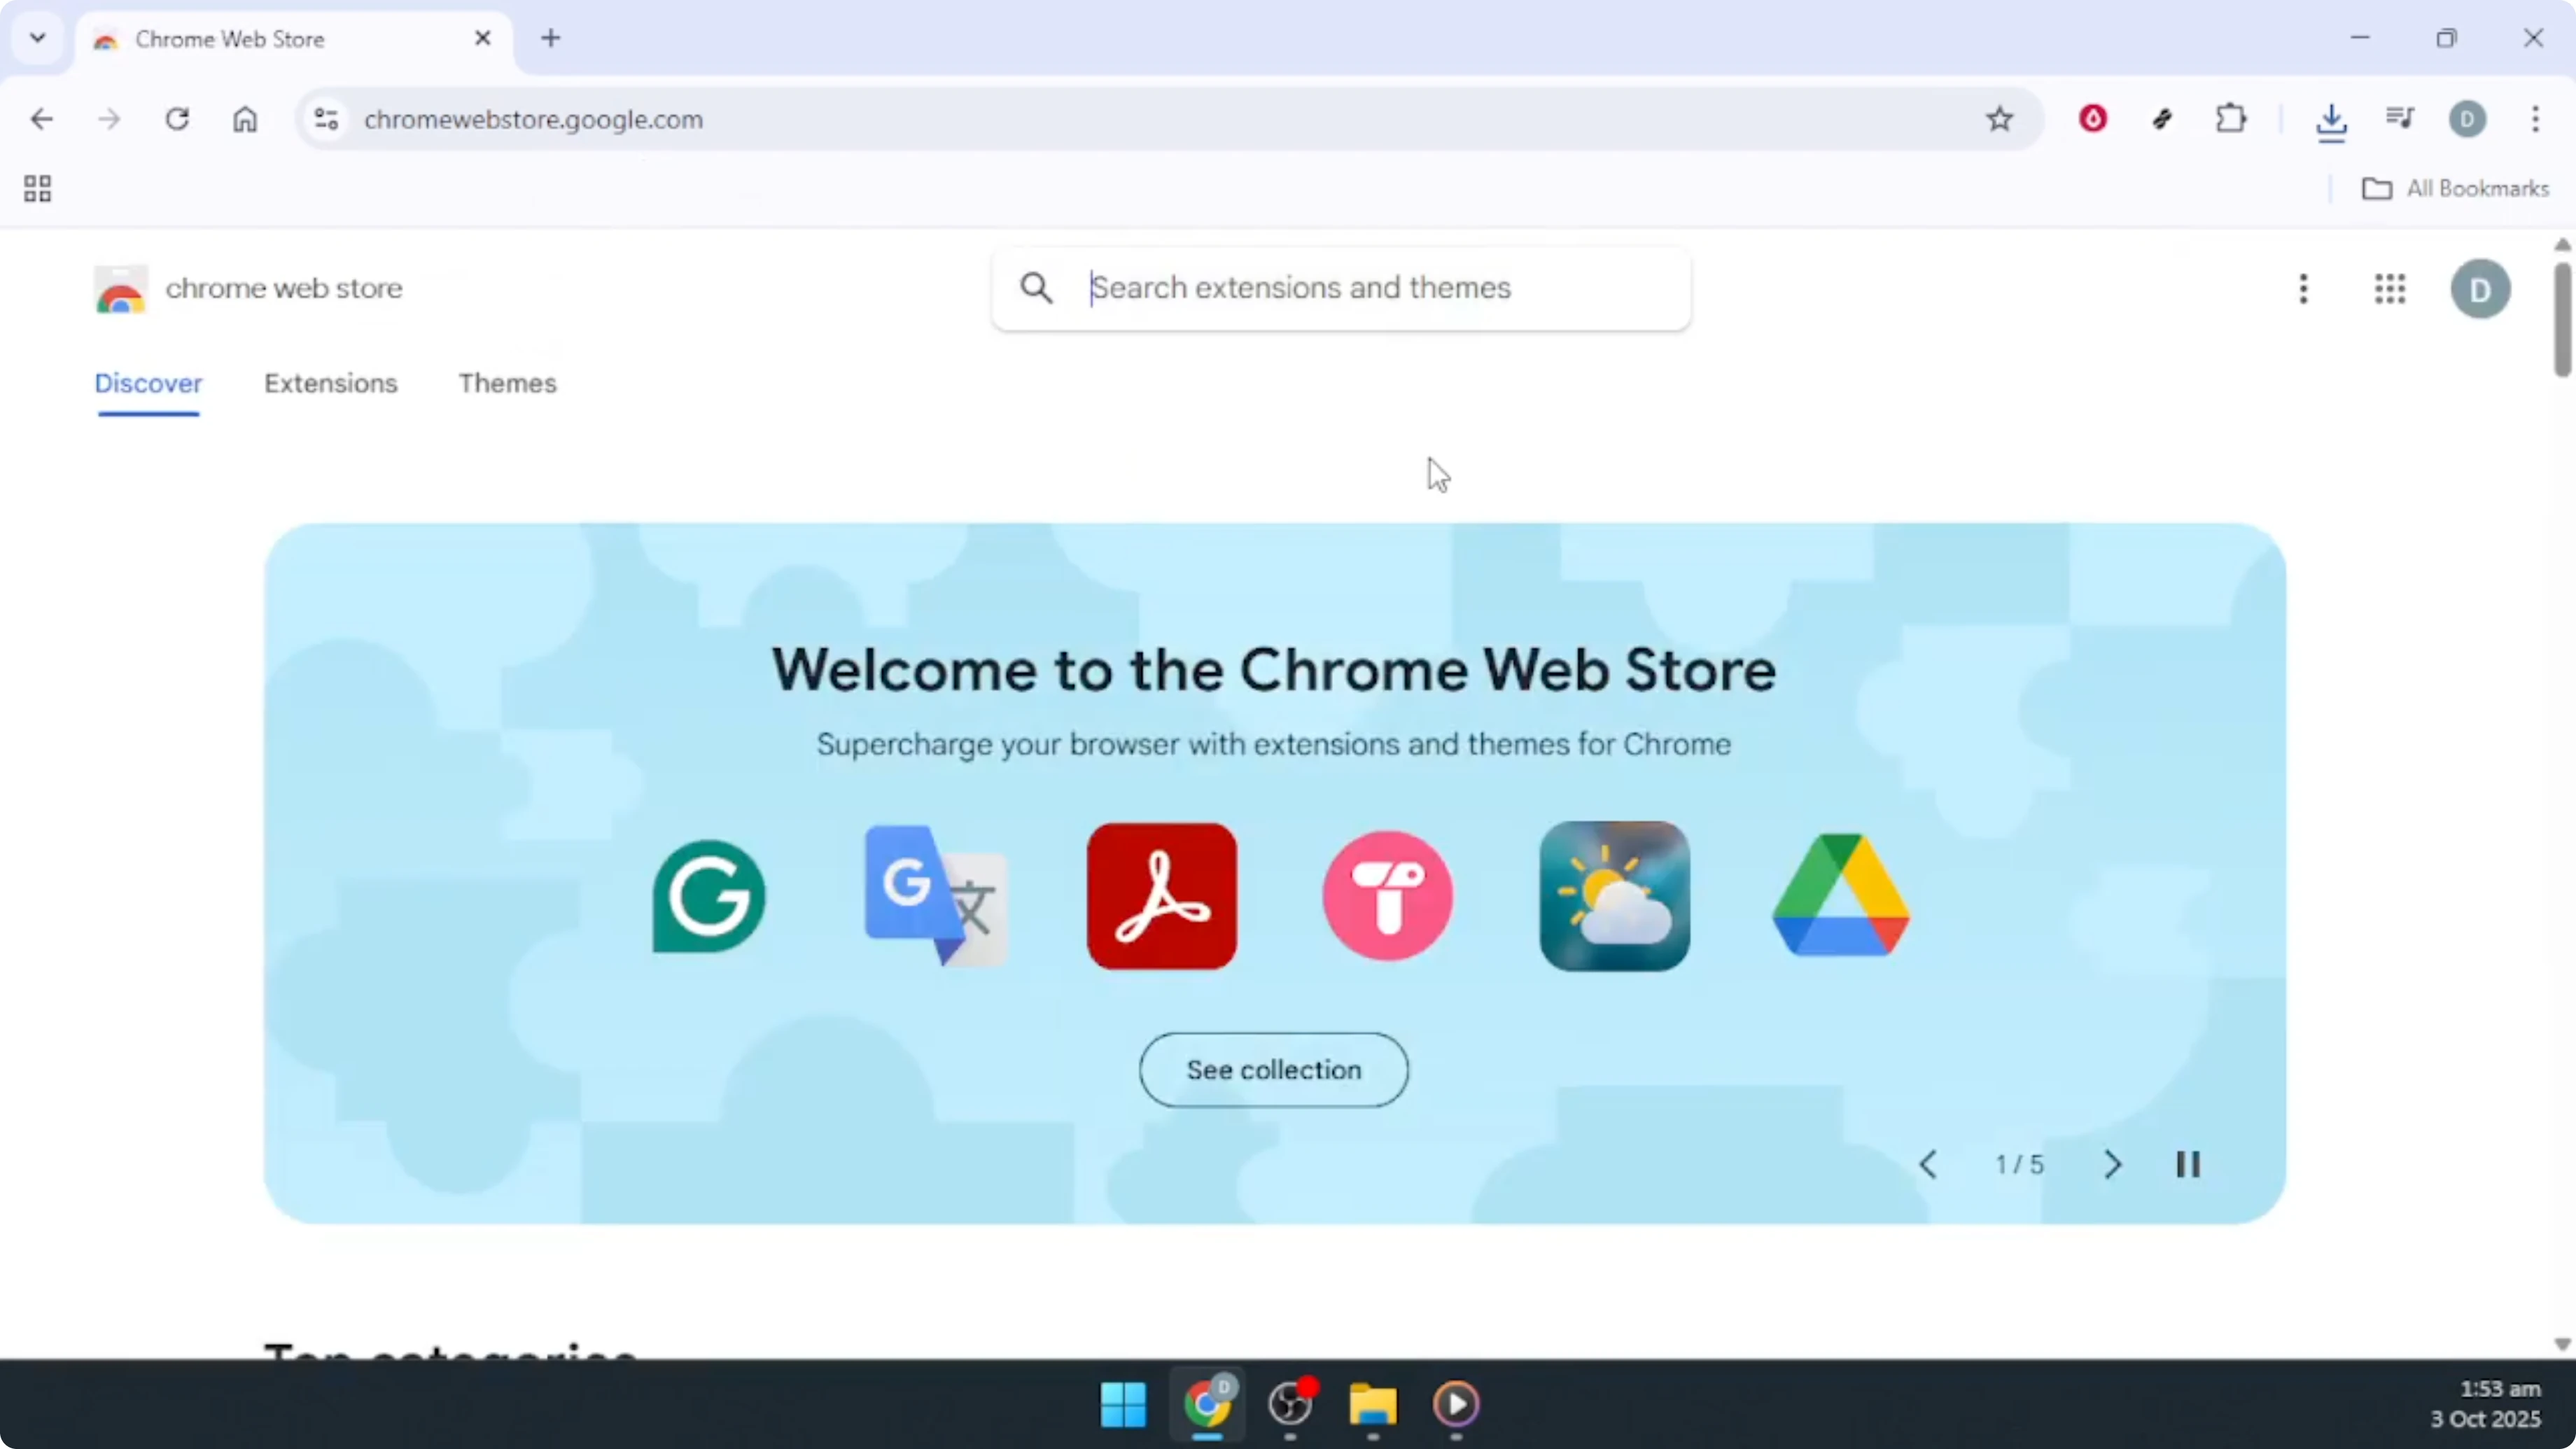Viewport: 2576px width, 1449px height.
Task: Switch to the Themes tab
Action: (507, 384)
